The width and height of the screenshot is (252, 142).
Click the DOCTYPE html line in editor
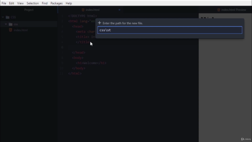83,16
